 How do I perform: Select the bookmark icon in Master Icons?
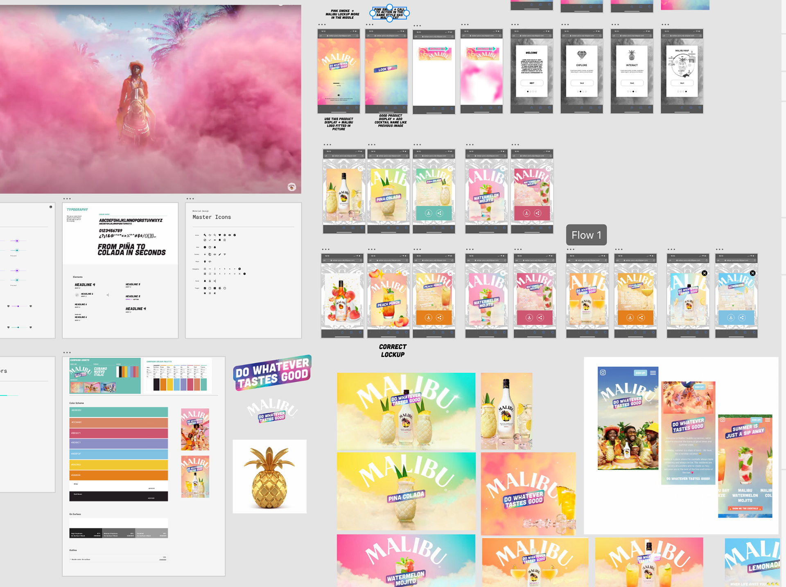pos(219,240)
